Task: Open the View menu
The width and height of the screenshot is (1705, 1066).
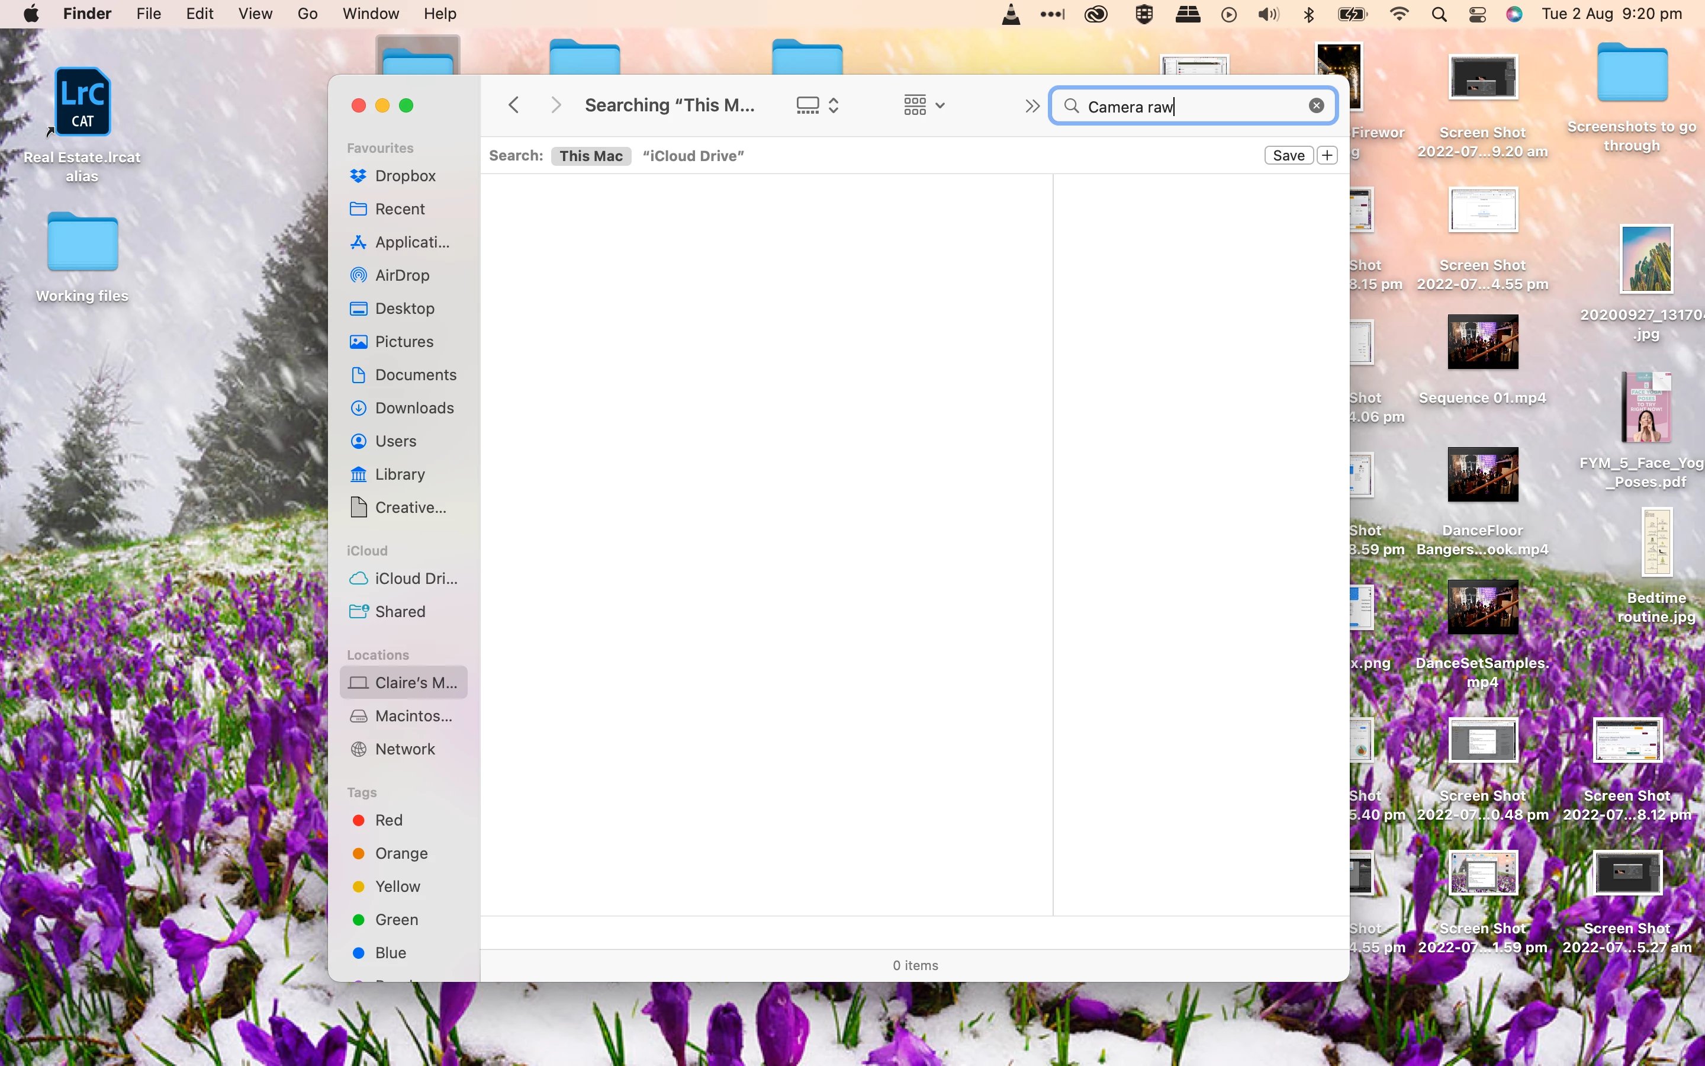Action: [x=255, y=14]
